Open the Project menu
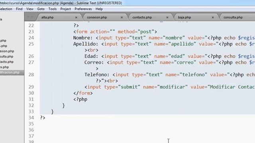Viewport: 255px width, 143px height. point(65,9)
